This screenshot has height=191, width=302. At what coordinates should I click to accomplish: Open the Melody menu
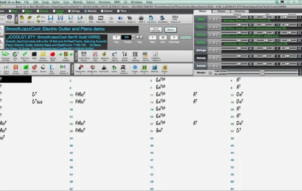pyautogui.click(x=78, y=2)
